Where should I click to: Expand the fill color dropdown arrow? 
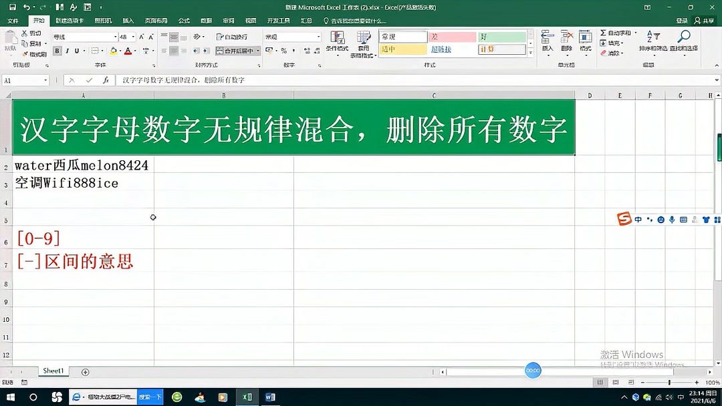click(x=120, y=51)
